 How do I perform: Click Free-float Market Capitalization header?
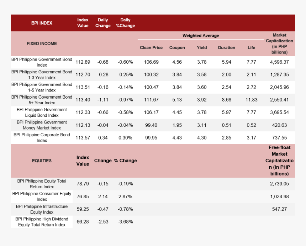tap(279, 161)
